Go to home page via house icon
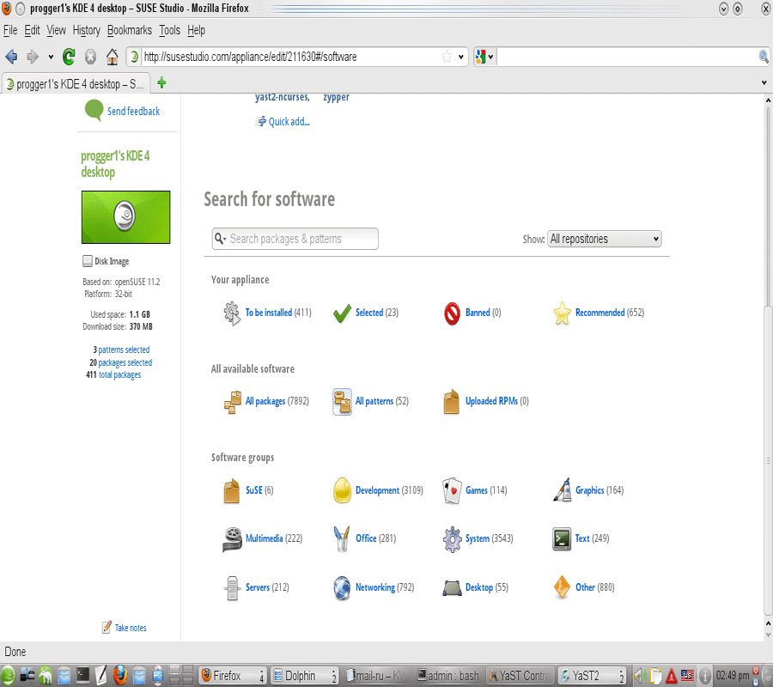Image resolution: width=773 pixels, height=687 pixels. (113, 57)
